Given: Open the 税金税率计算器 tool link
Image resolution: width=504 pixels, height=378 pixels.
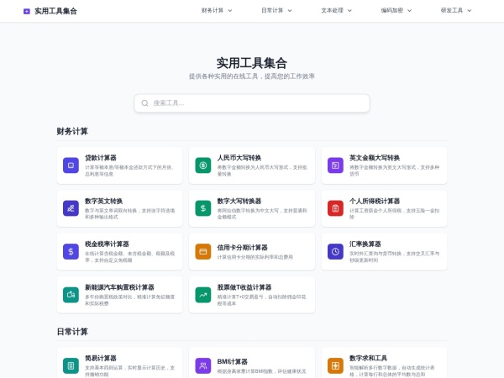Looking at the screenshot, I should [107, 244].
